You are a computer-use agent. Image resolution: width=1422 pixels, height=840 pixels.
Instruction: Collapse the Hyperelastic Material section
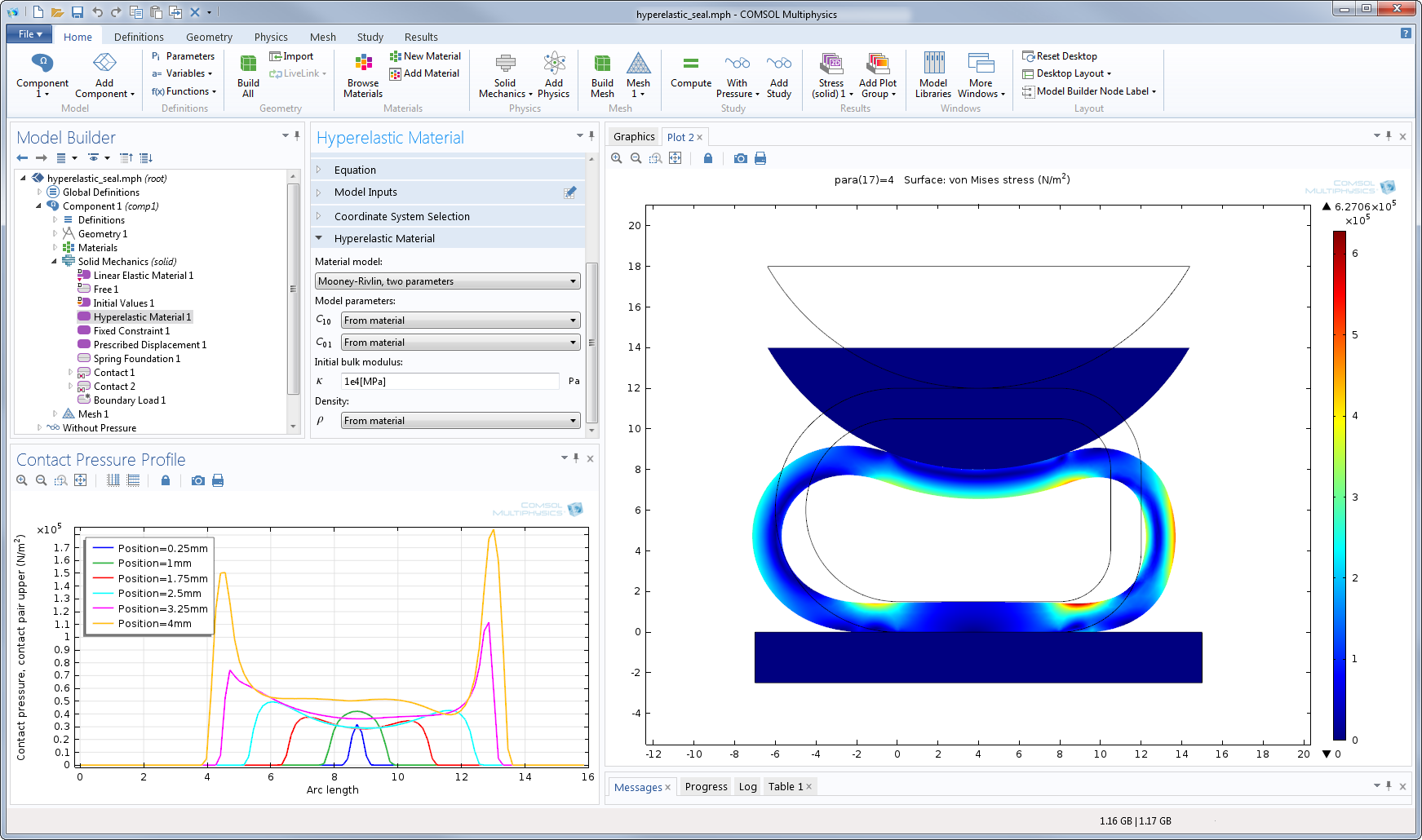319,238
